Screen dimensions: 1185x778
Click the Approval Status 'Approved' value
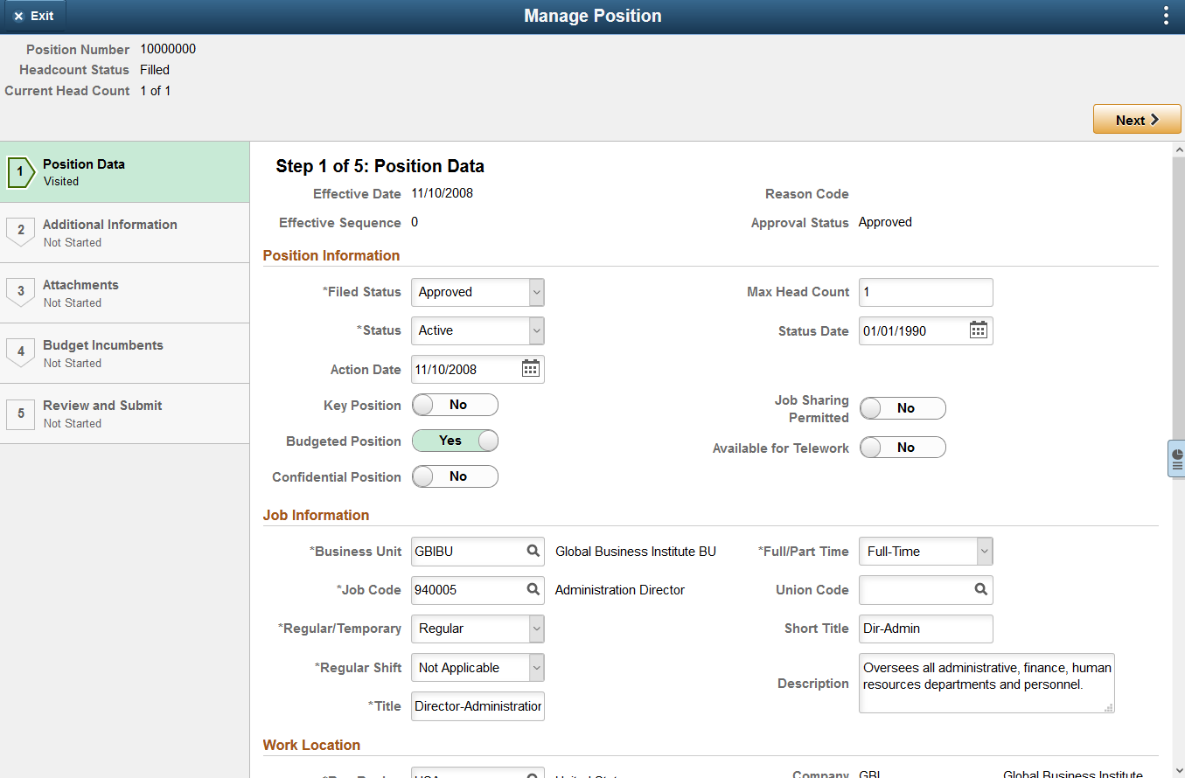pos(885,222)
